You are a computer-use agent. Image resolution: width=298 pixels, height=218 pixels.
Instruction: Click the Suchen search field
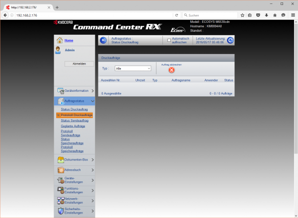point(209,15)
